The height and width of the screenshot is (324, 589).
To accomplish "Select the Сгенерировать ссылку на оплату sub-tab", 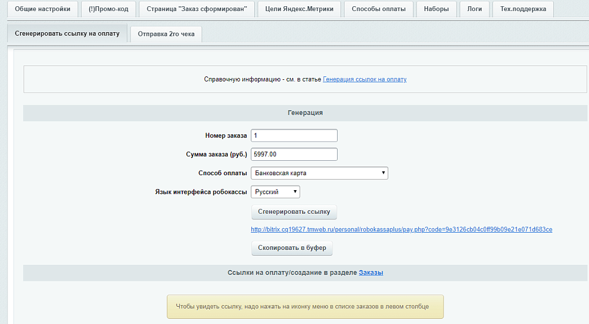I will [67, 33].
